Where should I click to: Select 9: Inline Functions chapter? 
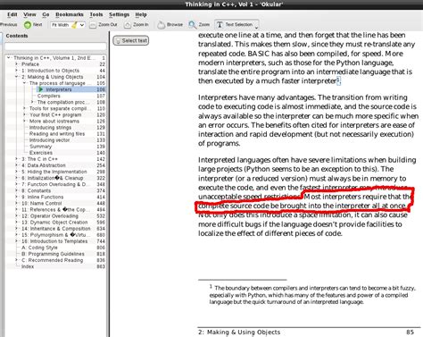coord(42,197)
